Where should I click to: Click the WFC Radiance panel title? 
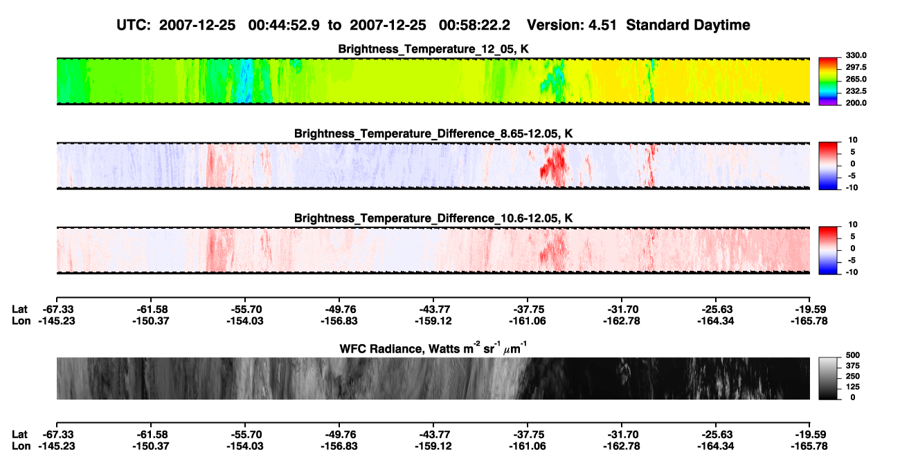tap(433, 348)
